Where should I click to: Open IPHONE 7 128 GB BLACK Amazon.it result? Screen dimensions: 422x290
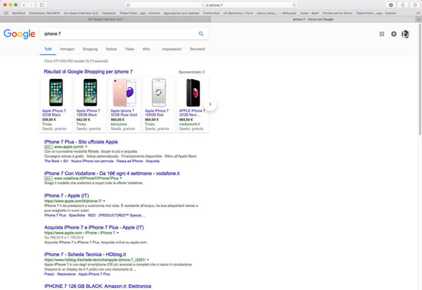pos(98,286)
